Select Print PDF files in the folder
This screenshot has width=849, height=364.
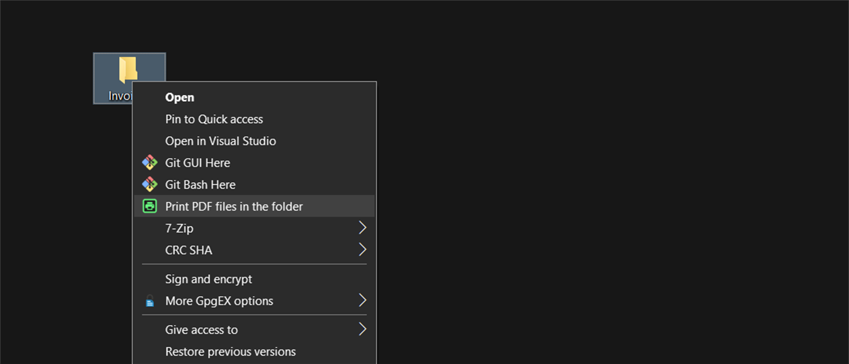coord(234,206)
